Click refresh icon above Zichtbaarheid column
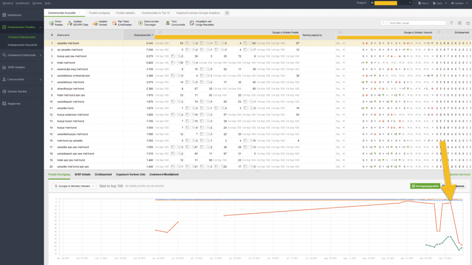The height and width of the screenshot is (265, 472). point(439,32)
